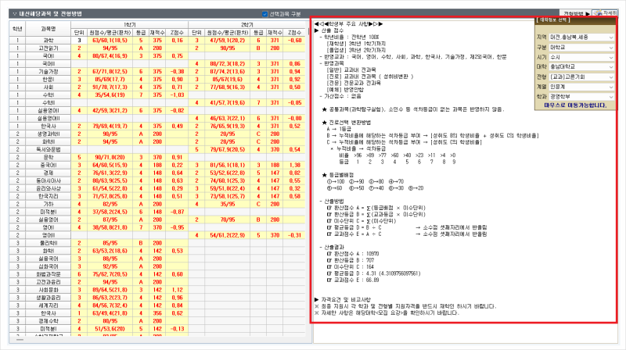Select the 세계지리 subject cell
Image resolution: width=626 pixels, height=350 pixels.
(x=49, y=305)
